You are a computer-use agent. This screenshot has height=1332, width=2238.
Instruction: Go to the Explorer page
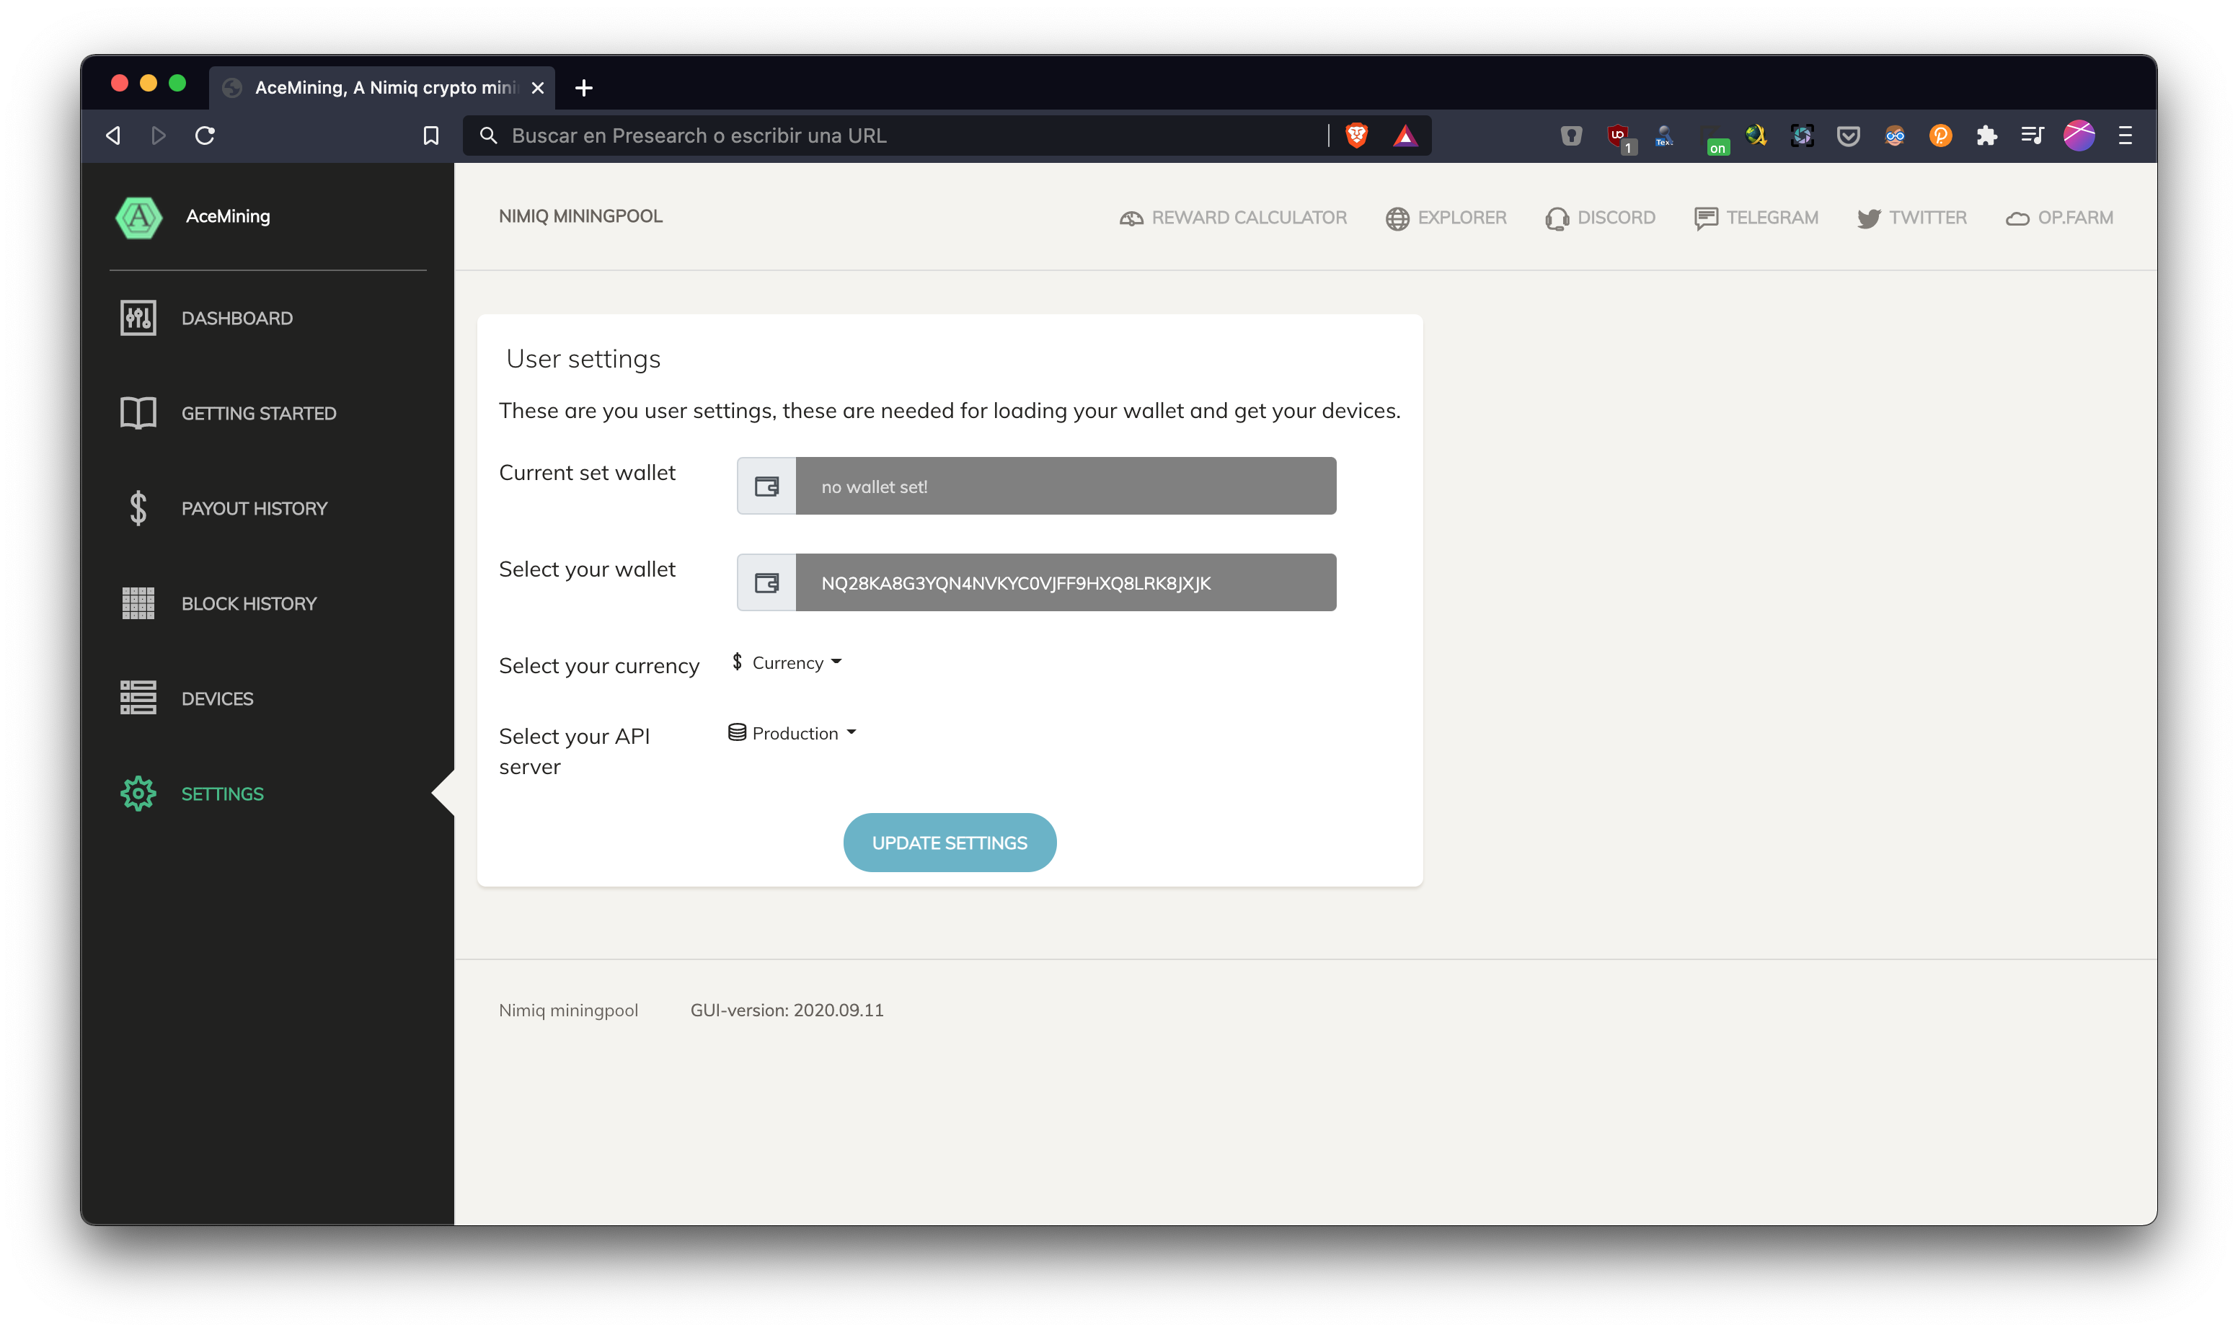pyautogui.click(x=1446, y=217)
